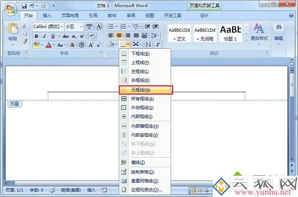
Task: Click distributed alignment icon
Action: (144, 36)
